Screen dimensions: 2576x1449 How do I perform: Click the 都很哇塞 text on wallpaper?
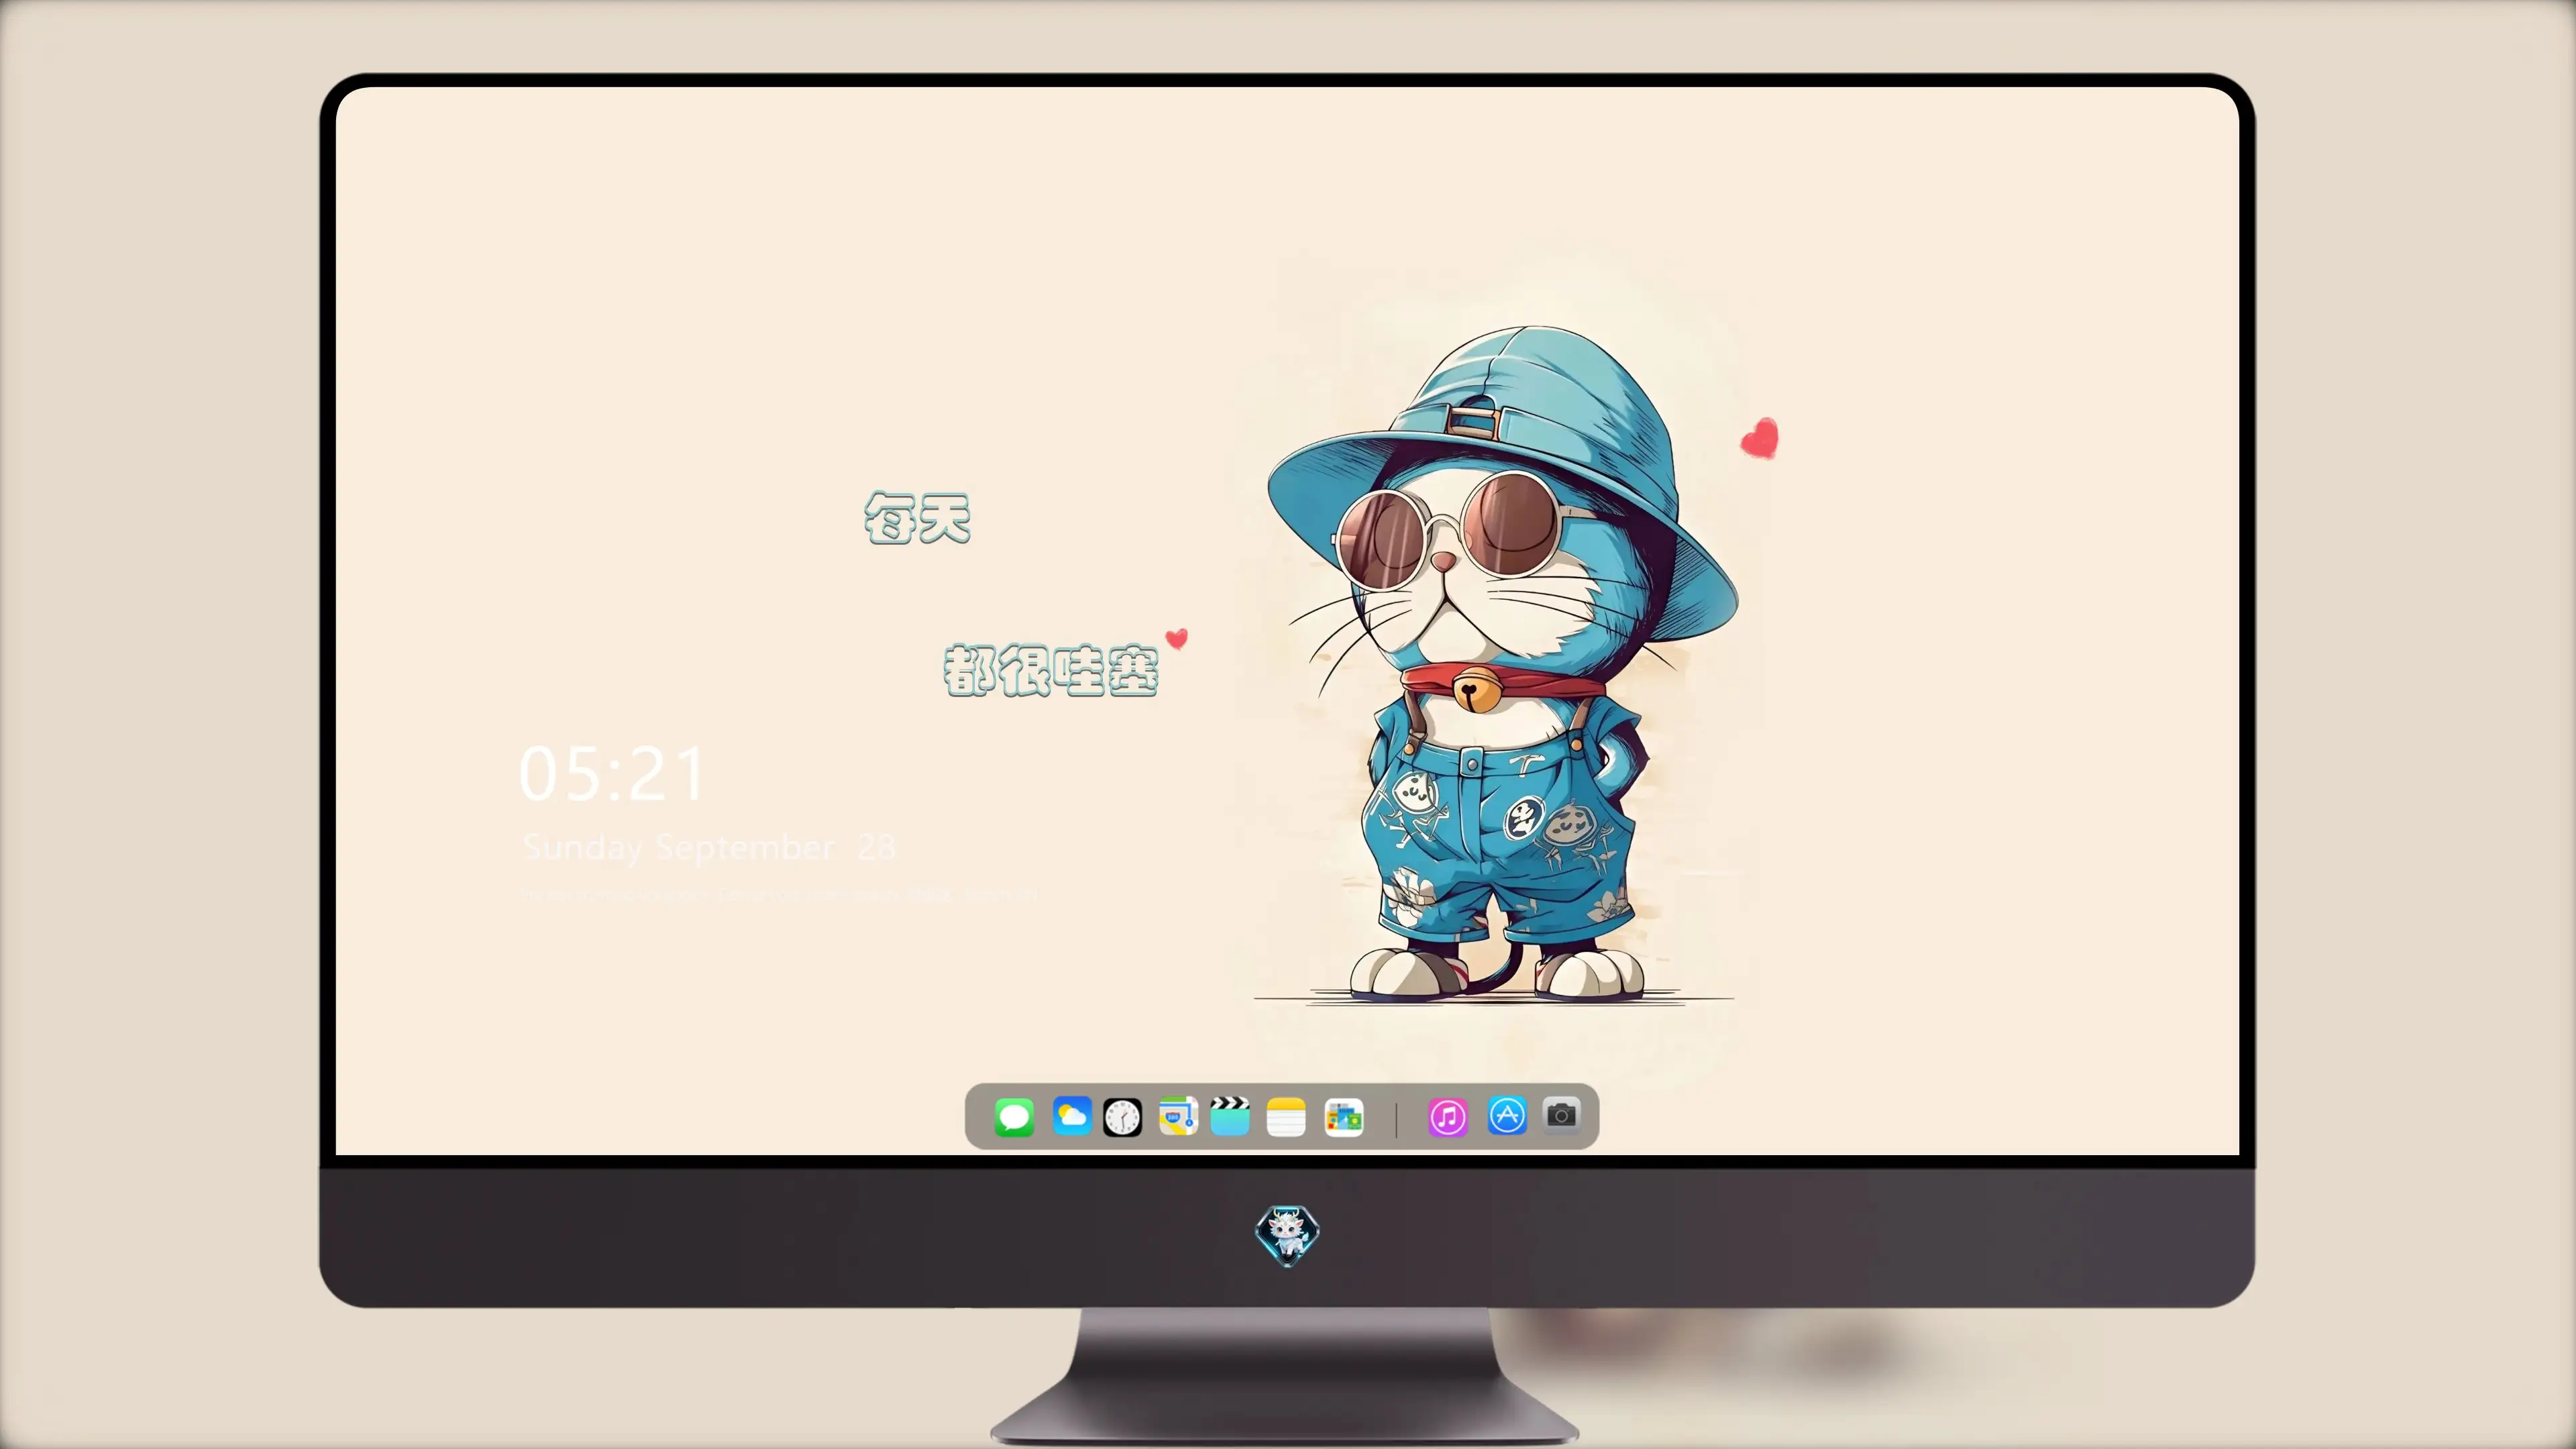point(1051,670)
